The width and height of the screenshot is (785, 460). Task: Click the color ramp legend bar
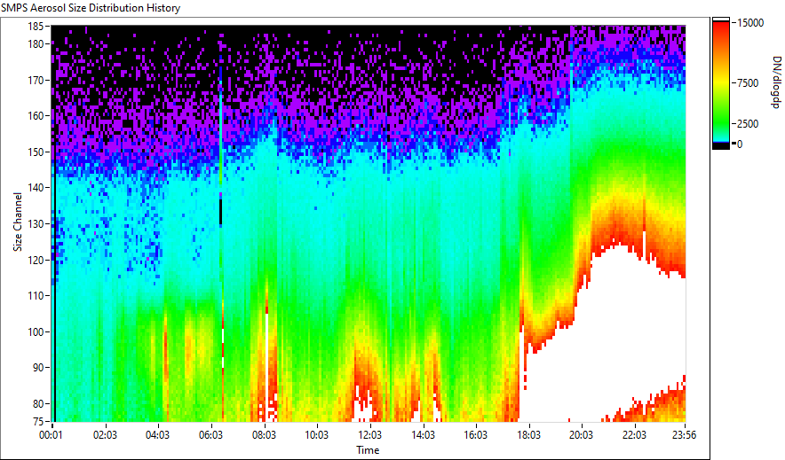721,83
